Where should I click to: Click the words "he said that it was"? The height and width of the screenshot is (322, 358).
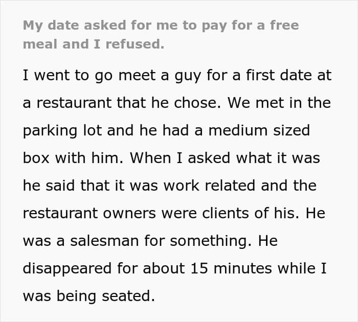[91, 186]
